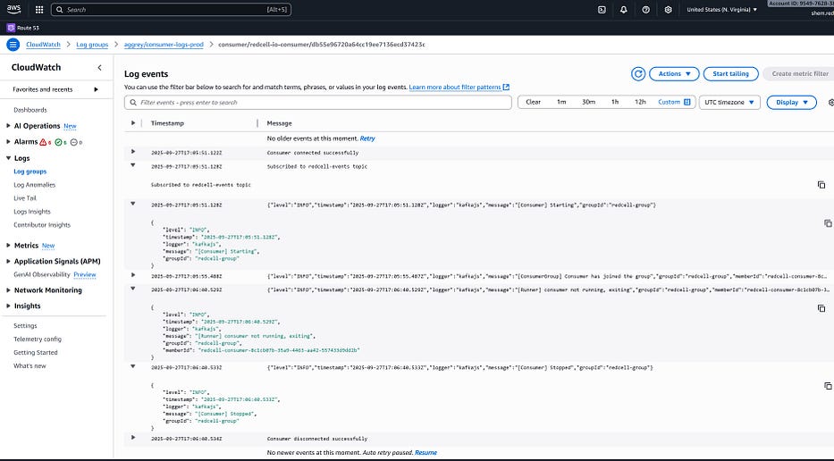834x461 pixels.
Task: Expand 'Consumer disconnected successfully' row
Action: coord(133,438)
